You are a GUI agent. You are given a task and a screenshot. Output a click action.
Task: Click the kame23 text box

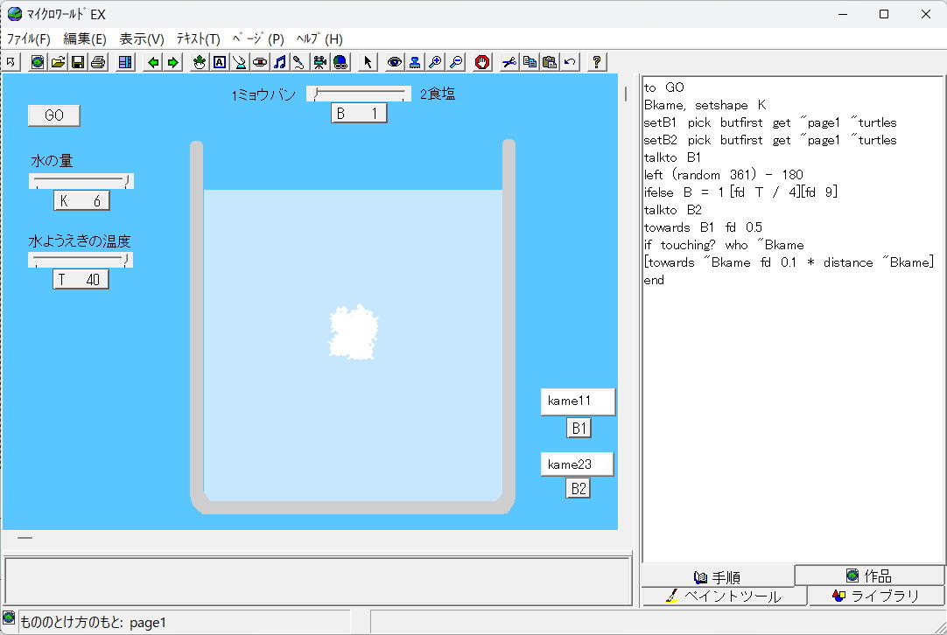[577, 464]
